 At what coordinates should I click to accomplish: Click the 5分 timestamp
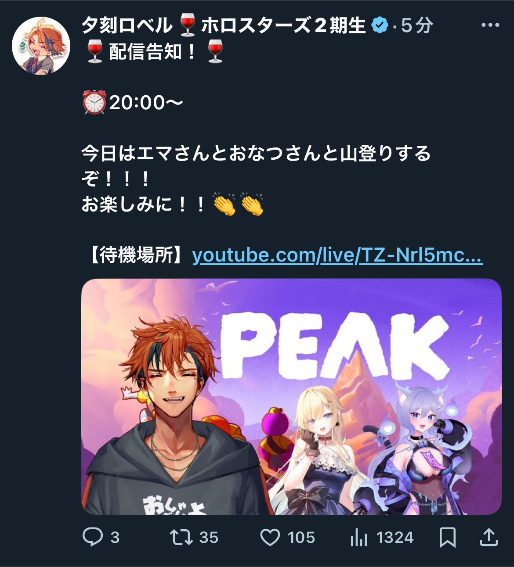[417, 25]
